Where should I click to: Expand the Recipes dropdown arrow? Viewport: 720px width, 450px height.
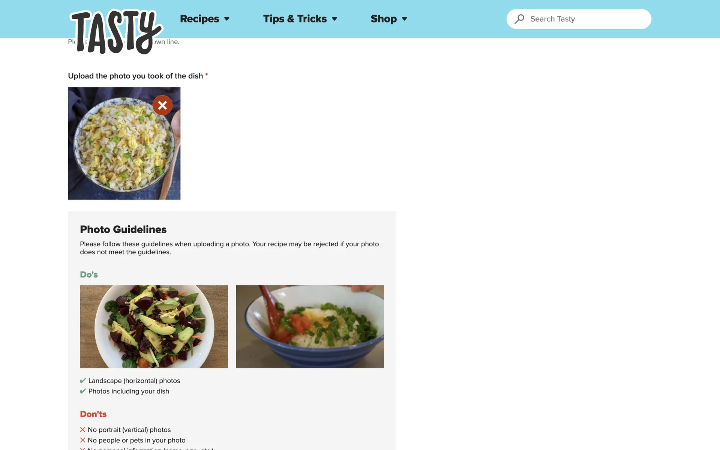click(x=226, y=19)
